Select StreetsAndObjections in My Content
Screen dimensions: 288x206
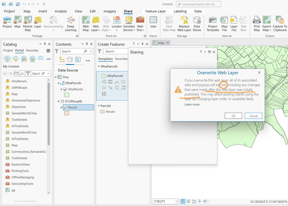pyautogui.click(x=26, y=100)
